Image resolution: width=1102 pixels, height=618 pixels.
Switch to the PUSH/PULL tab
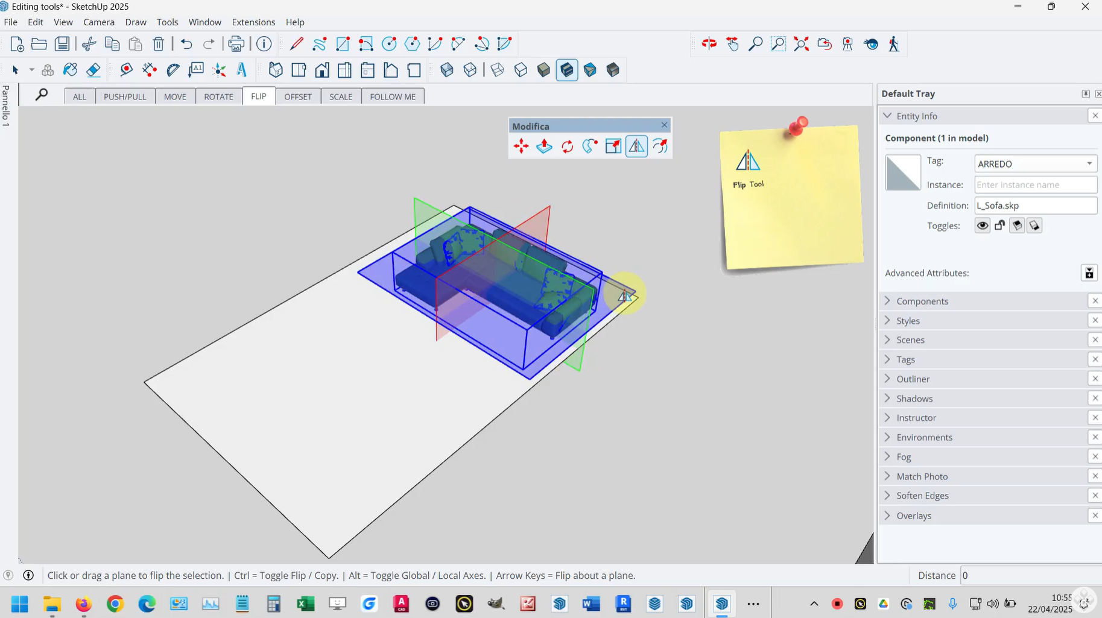click(125, 96)
